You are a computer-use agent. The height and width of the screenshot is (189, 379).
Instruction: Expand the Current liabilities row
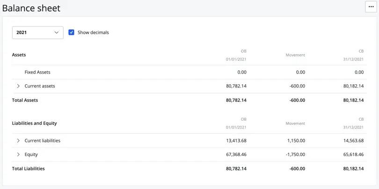pyautogui.click(x=18, y=141)
